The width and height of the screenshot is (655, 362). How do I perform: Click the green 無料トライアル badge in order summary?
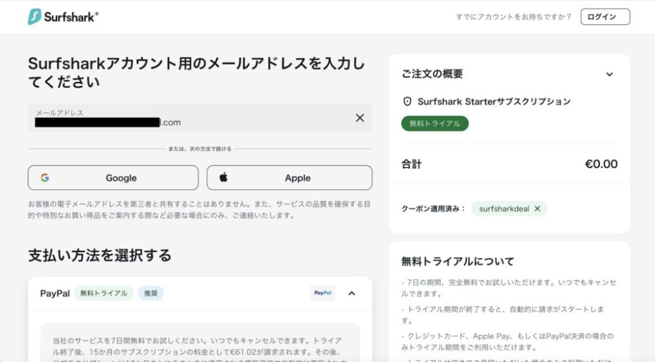click(x=435, y=124)
